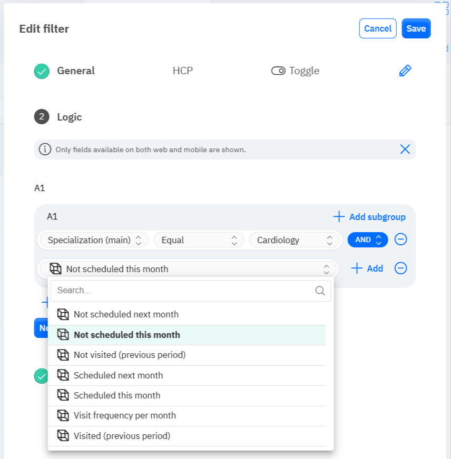The image size is (451, 459).
Task: Collapse the Not scheduled this month dropdown
Action: coord(188,269)
